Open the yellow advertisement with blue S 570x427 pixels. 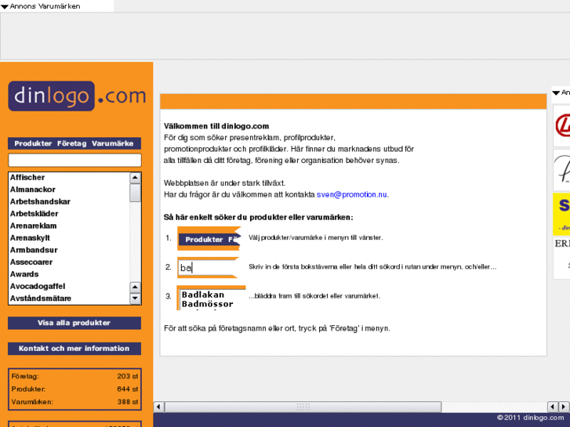(x=561, y=214)
